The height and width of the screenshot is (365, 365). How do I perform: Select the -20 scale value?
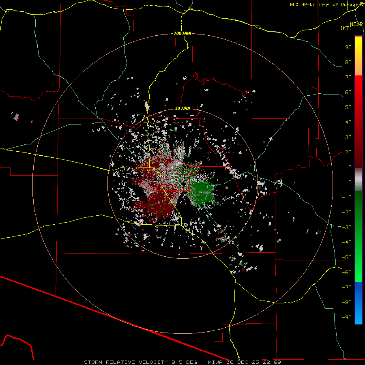pyautogui.click(x=347, y=212)
